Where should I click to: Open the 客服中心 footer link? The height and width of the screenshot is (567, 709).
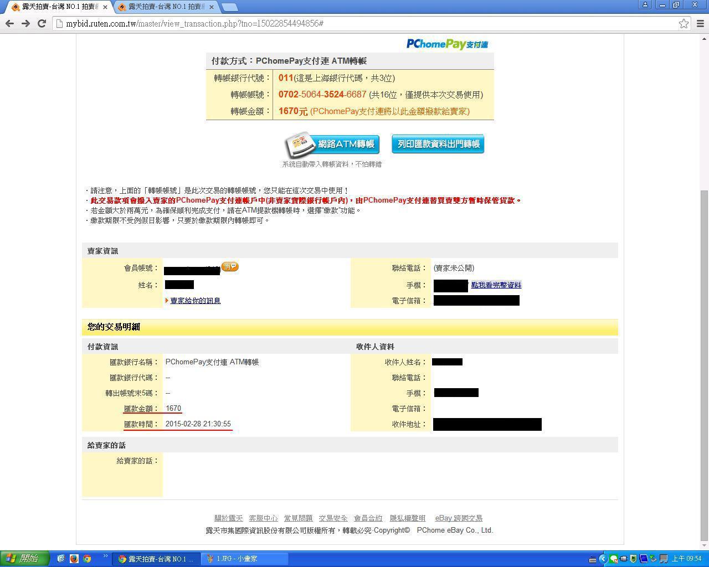(x=263, y=518)
